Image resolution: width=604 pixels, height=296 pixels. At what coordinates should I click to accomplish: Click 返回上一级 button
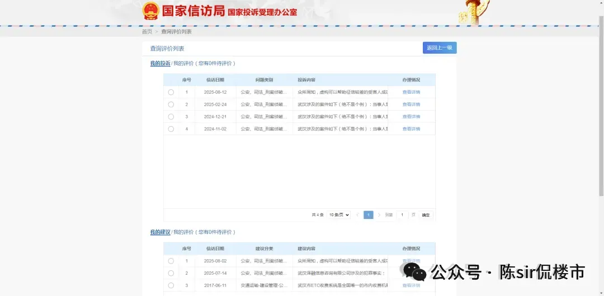[440, 47]
